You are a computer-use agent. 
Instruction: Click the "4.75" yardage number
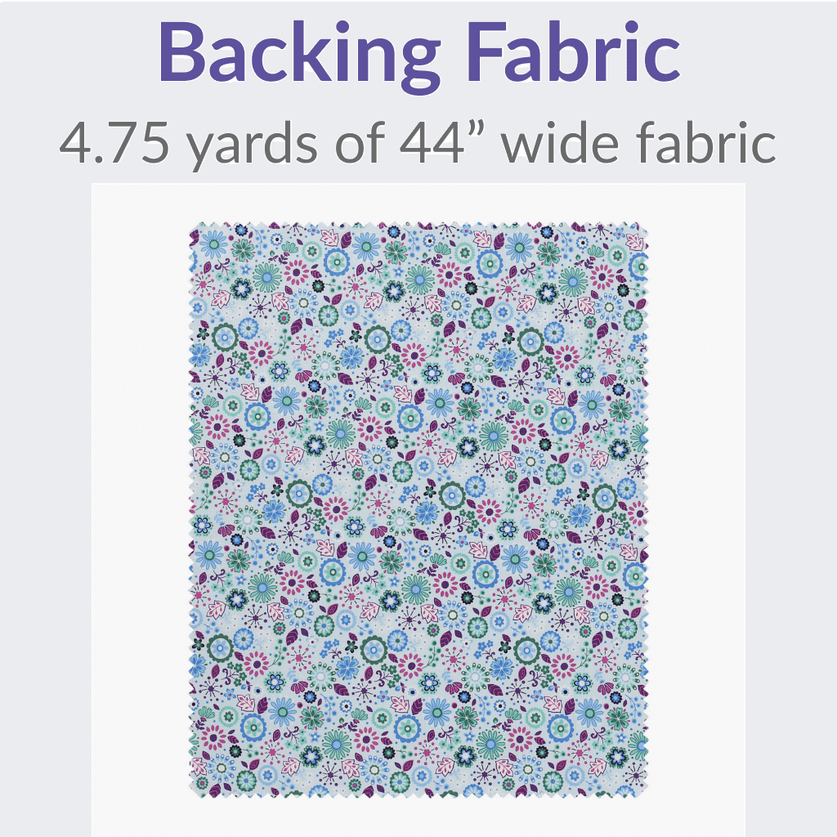(114, 142)
